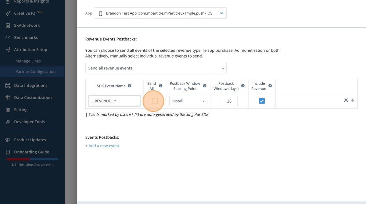This screenshot has width=366, height=204.
Task: Select Partner Configuration in the sidebar
Action: (x=35, y=72)
